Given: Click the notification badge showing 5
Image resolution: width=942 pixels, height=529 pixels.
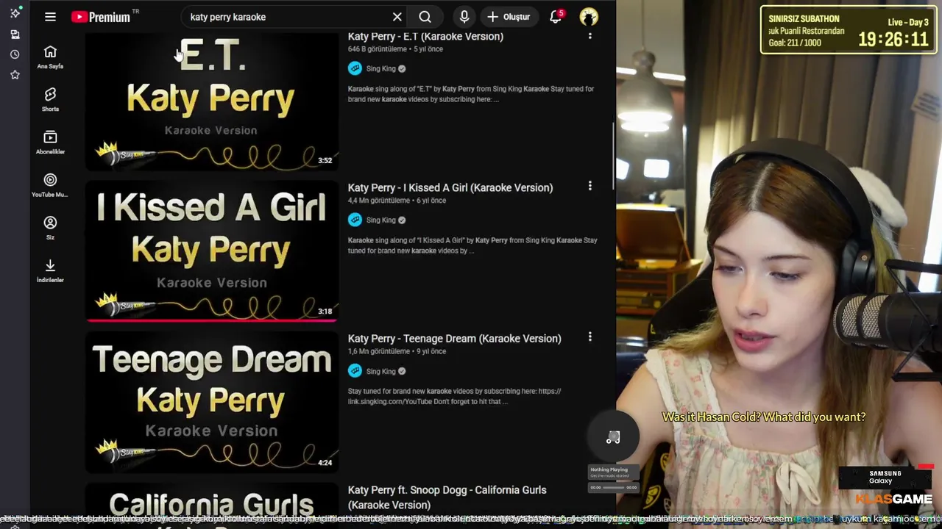Looking at the screenshot, I should 561,13.
